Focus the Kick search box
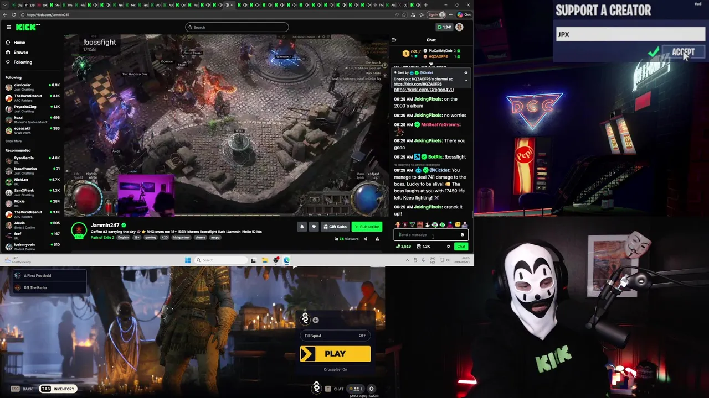 237,27
